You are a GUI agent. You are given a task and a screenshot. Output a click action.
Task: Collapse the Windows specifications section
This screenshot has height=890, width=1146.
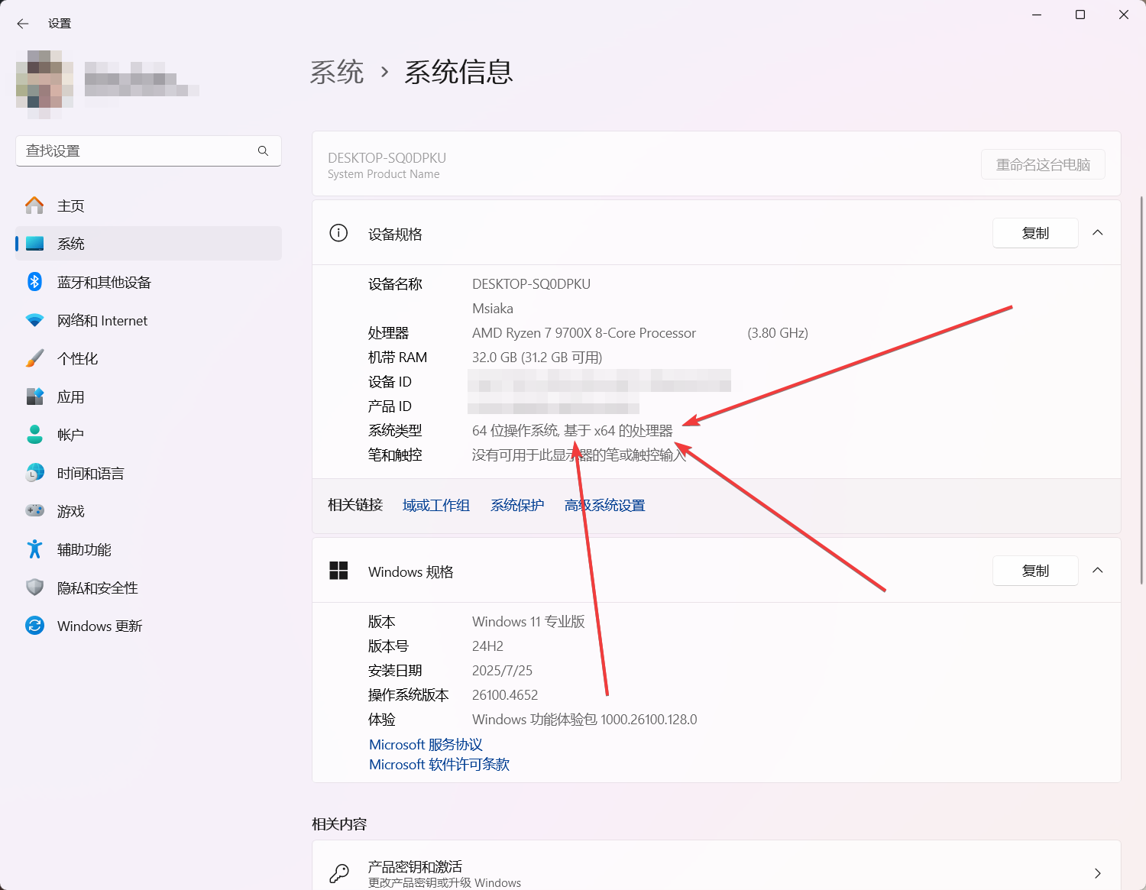point(1098,571)
